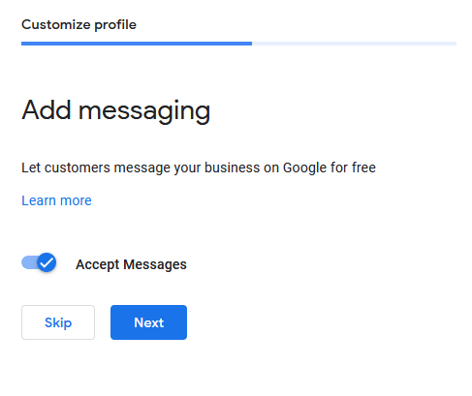Click the unfilled part of the progress bar
Image resolution: width=472 pixels, height=396 pixels.
[354, 44]
